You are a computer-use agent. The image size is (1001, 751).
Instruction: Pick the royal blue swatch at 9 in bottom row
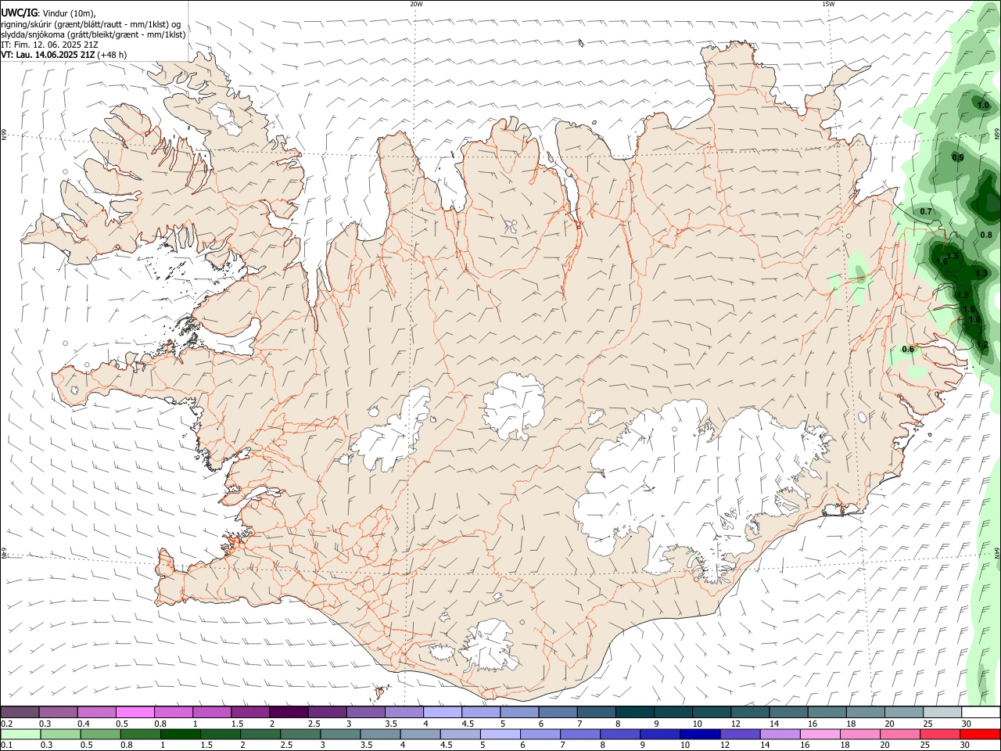coord(660,735)
